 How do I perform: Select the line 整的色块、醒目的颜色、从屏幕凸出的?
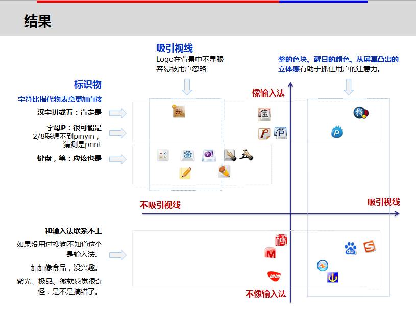click(338, 59)
